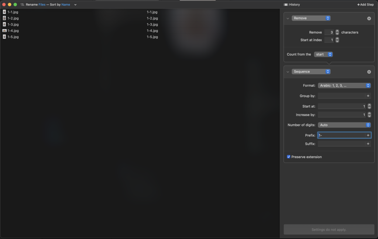
Task: Uncheck the Preserve extension checkbox
Action: pyautogui.click(x=289, y=157)
